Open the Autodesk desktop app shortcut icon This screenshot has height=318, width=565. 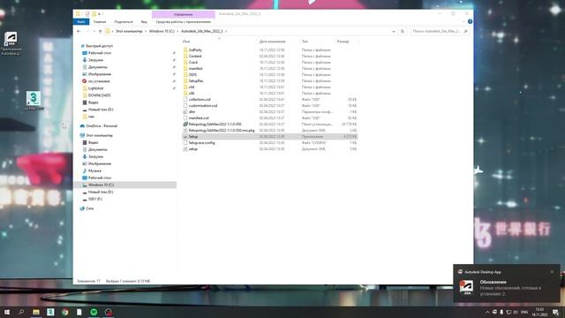(11, 43)
